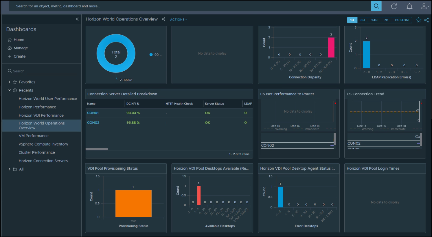Open Manage dashboards from the sidebar
The width and height of the screenshot is (432, 237).
point(21,48)
